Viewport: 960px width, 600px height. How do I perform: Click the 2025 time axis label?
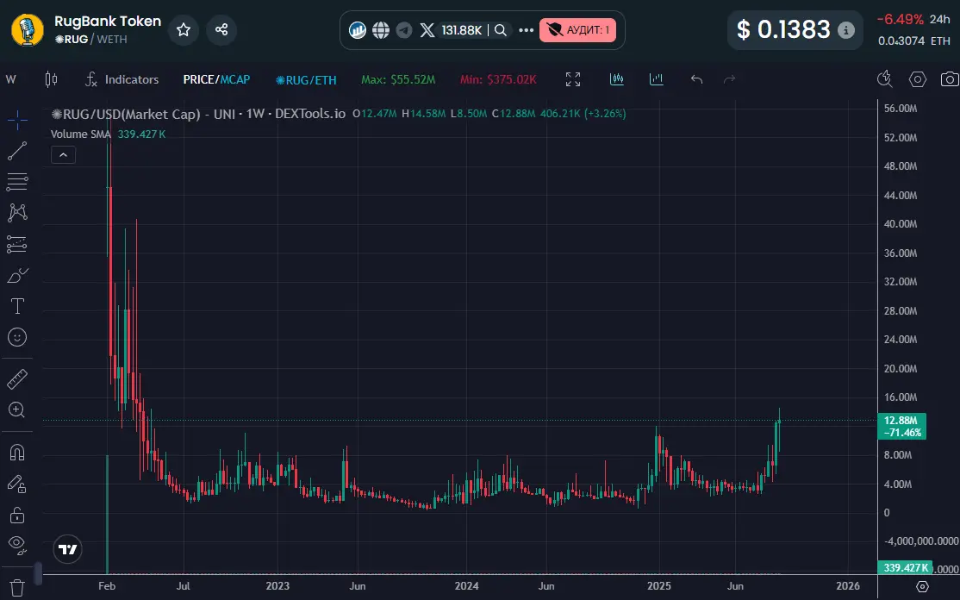pos(659,586)
